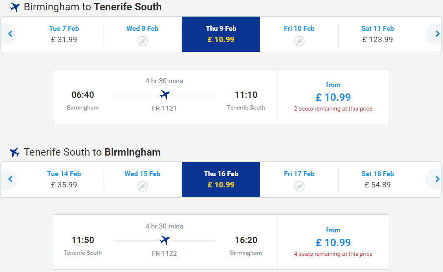Click previous dates arrow for return flights
The width and height of the screenshot is (443, 272).
[x=10, y=179]
